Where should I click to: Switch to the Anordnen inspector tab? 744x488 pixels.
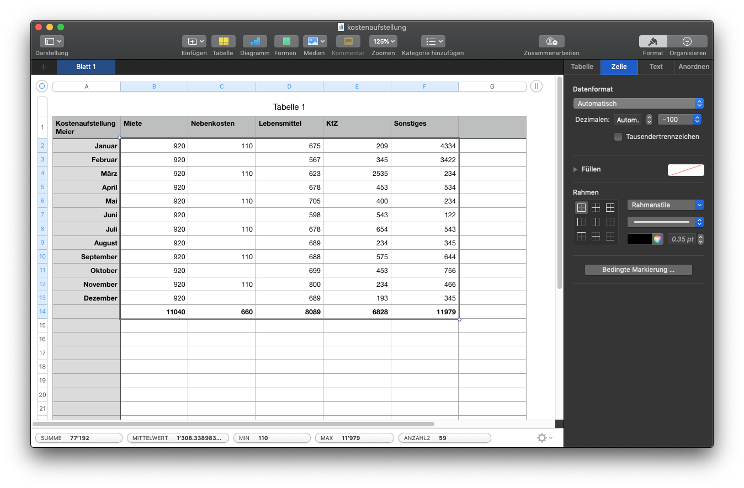pyautogui.click(x=694, y=67)
